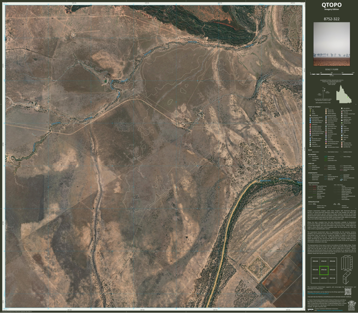Click the SCALE 1:10,000 label

tap(331, 69)
